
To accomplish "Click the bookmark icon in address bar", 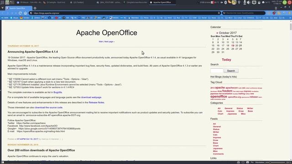I will [x=219, y=13].
